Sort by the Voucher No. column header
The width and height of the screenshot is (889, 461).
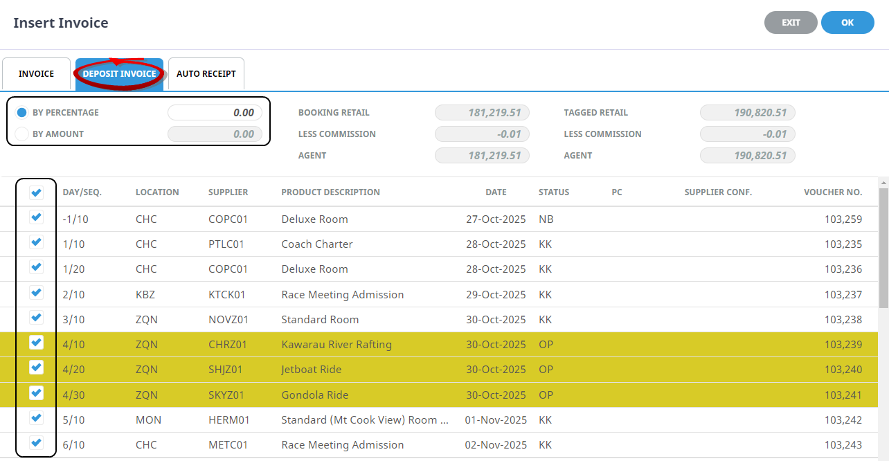(832, 192)
